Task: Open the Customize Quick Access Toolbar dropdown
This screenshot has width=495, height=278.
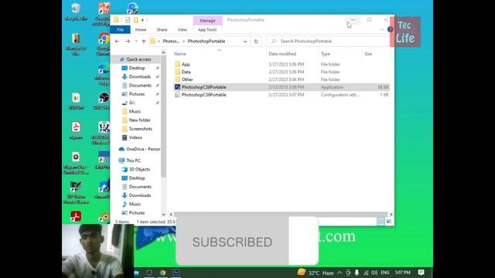Action: pos(142,20)
